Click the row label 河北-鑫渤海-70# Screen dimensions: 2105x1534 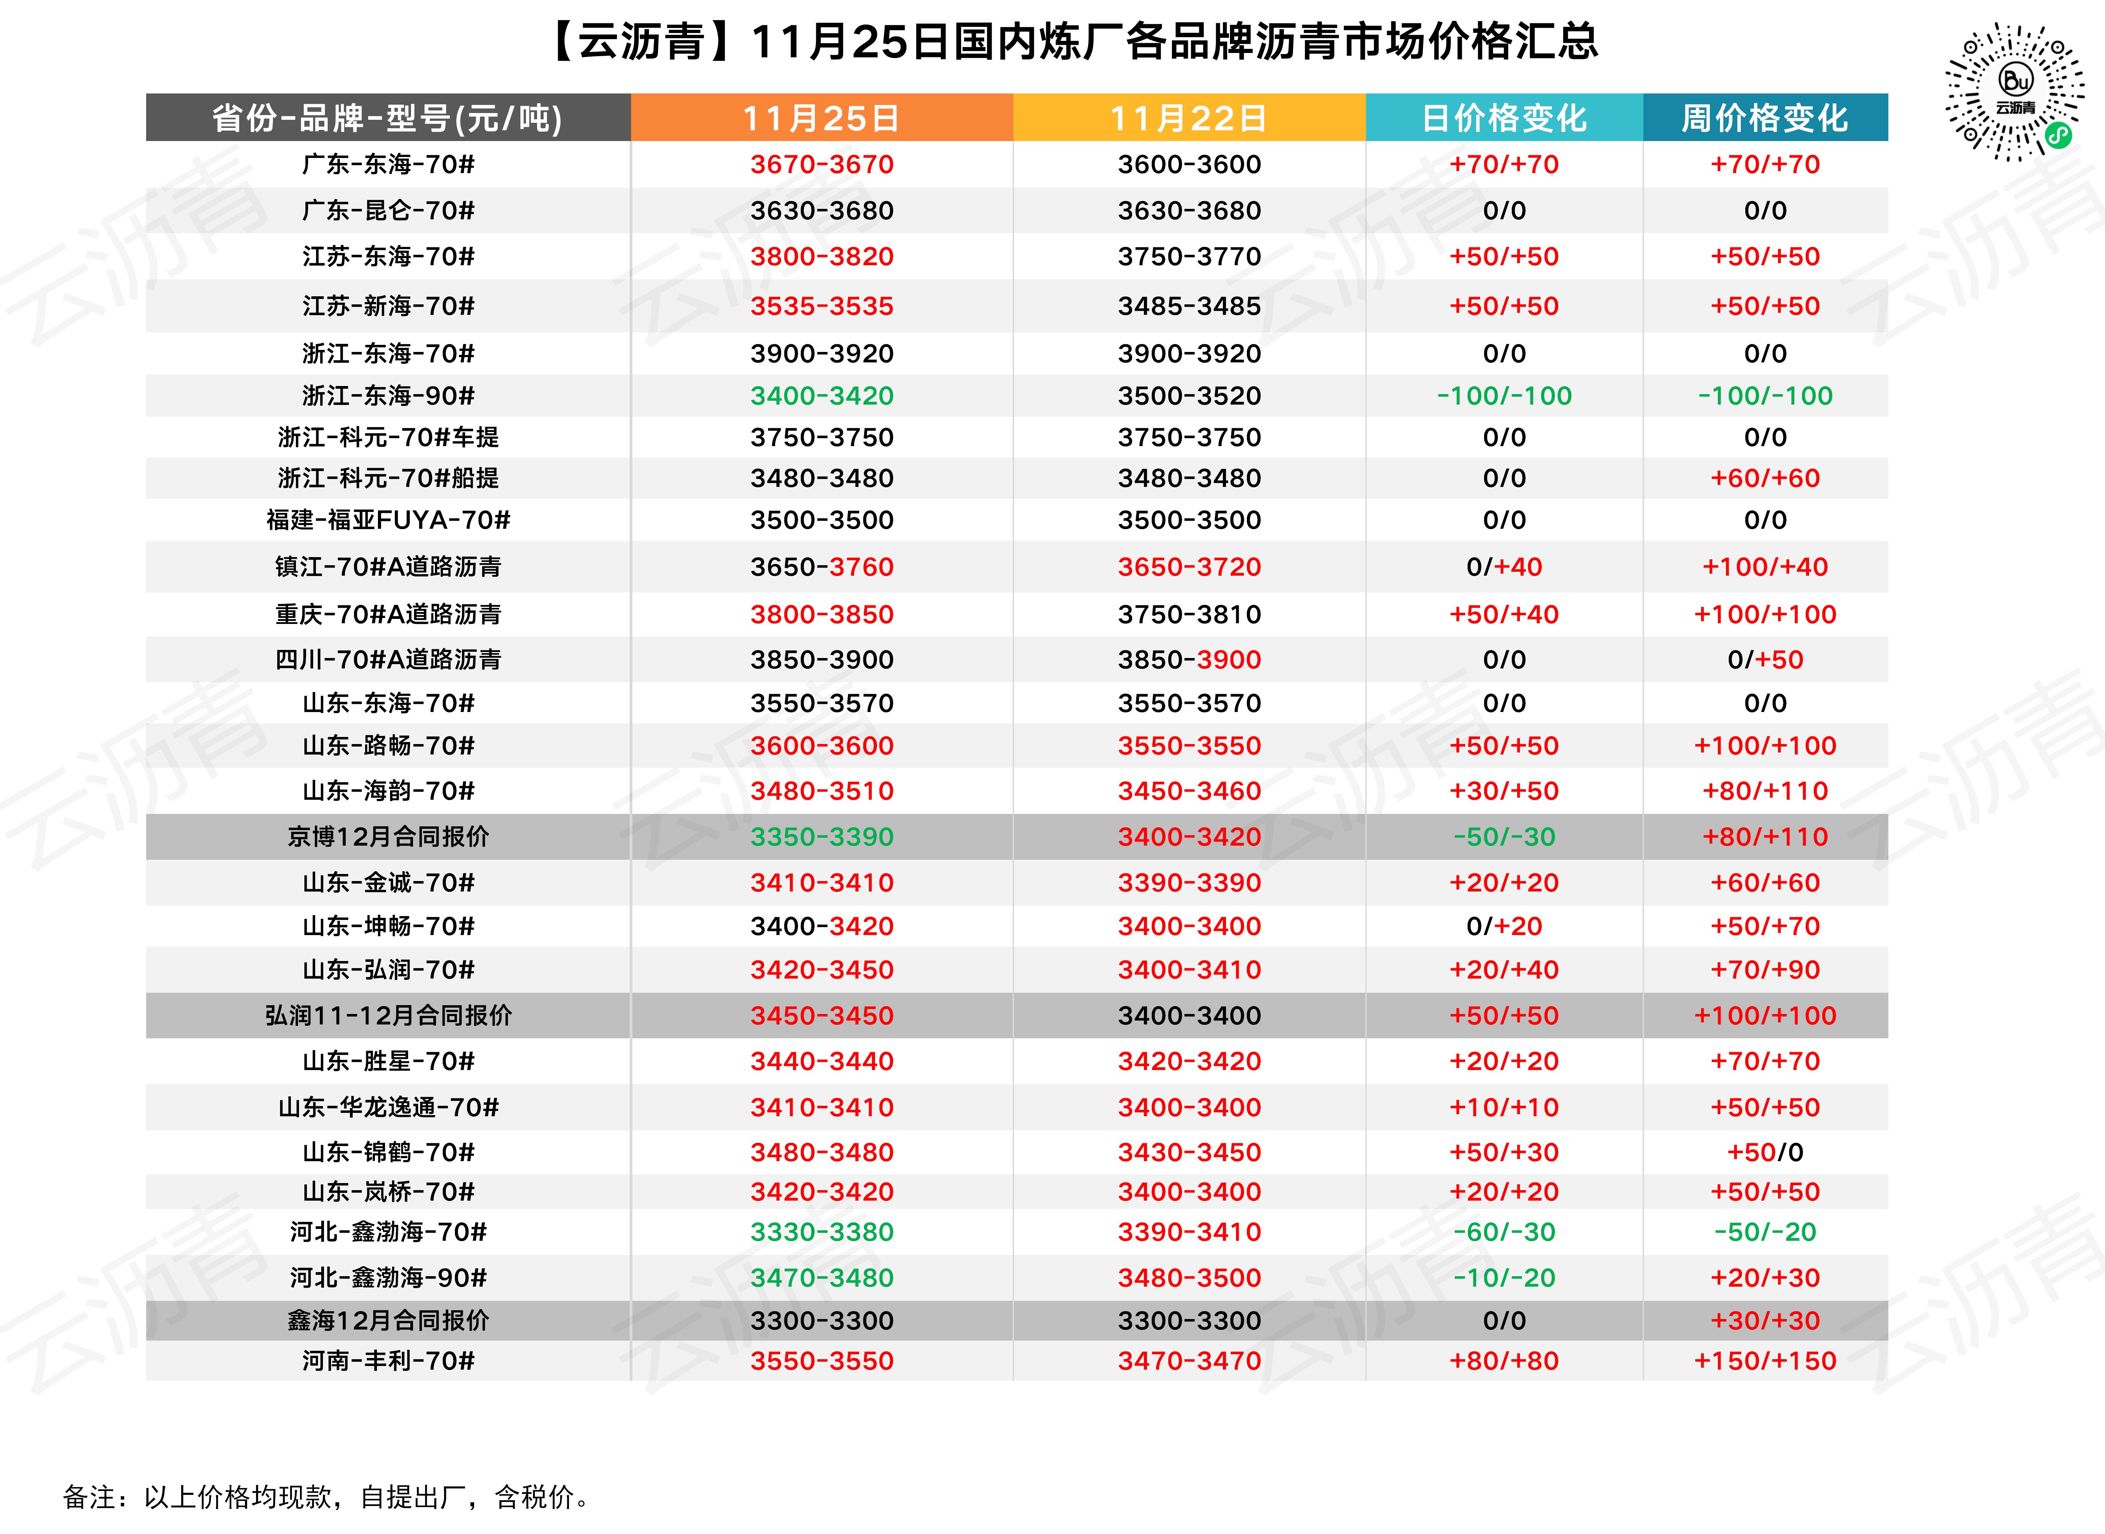388,1232
